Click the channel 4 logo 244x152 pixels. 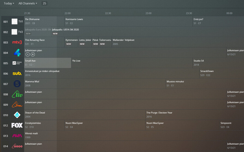click(17, 52)
